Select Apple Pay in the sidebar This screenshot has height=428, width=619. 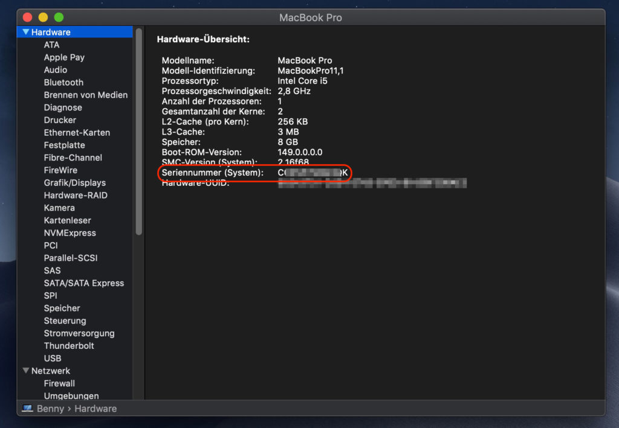(x=64, y=57)
